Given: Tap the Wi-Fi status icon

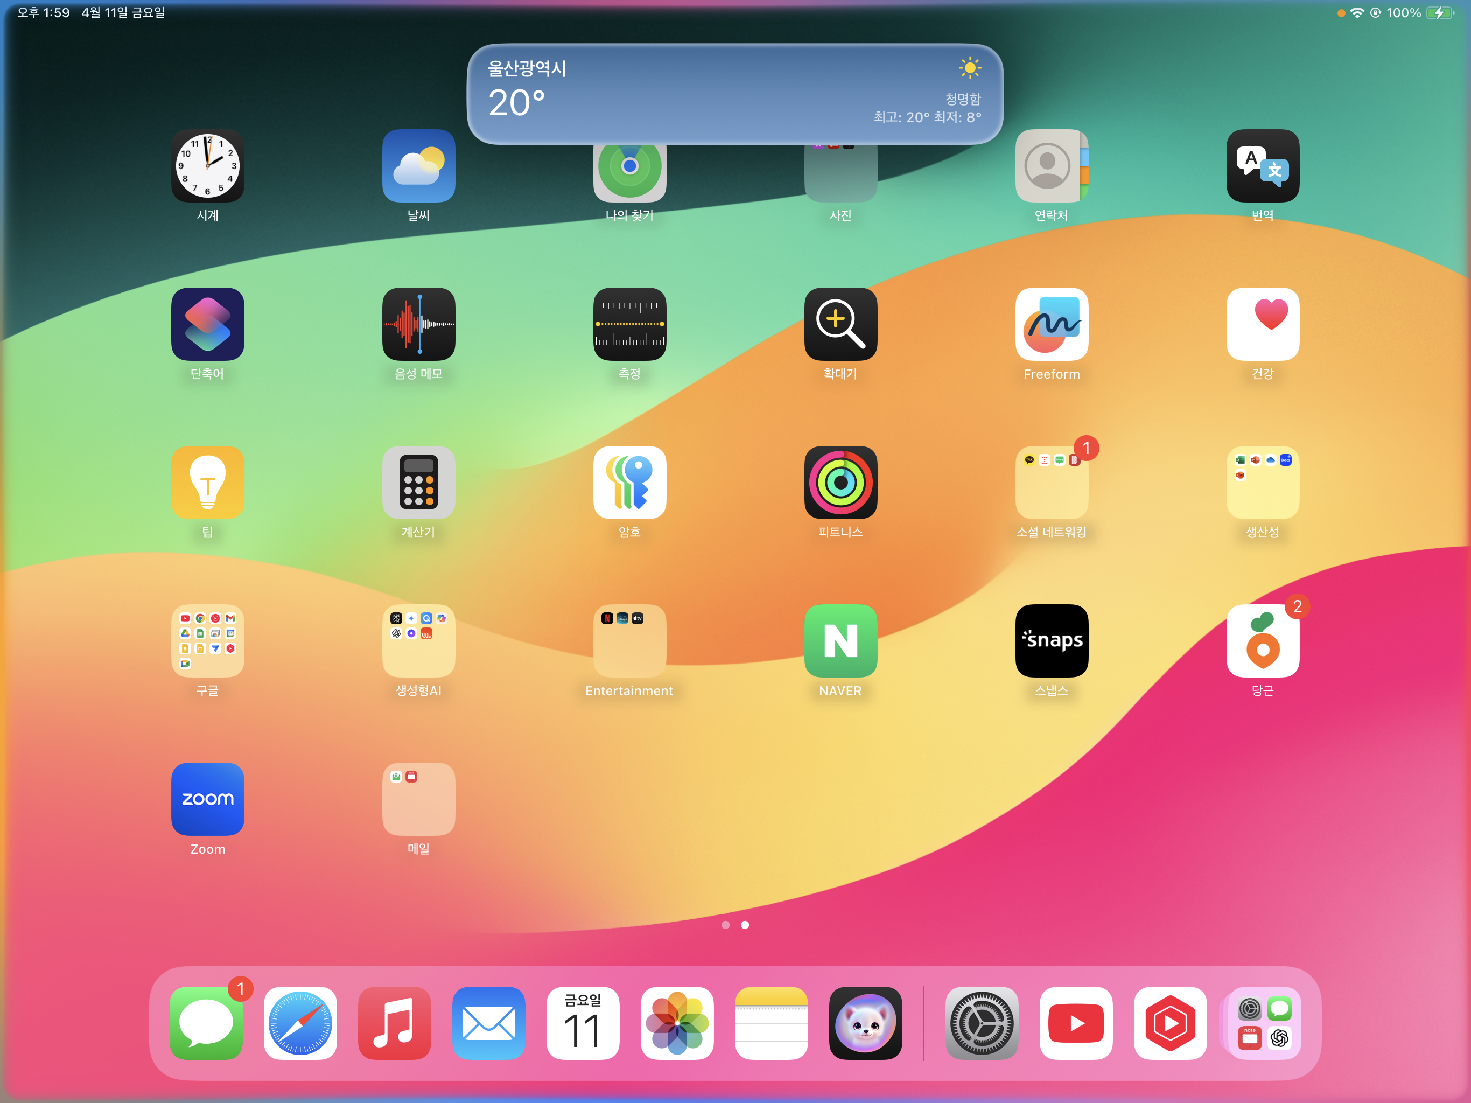Looking at the screenshot, I should [1357, 12].
